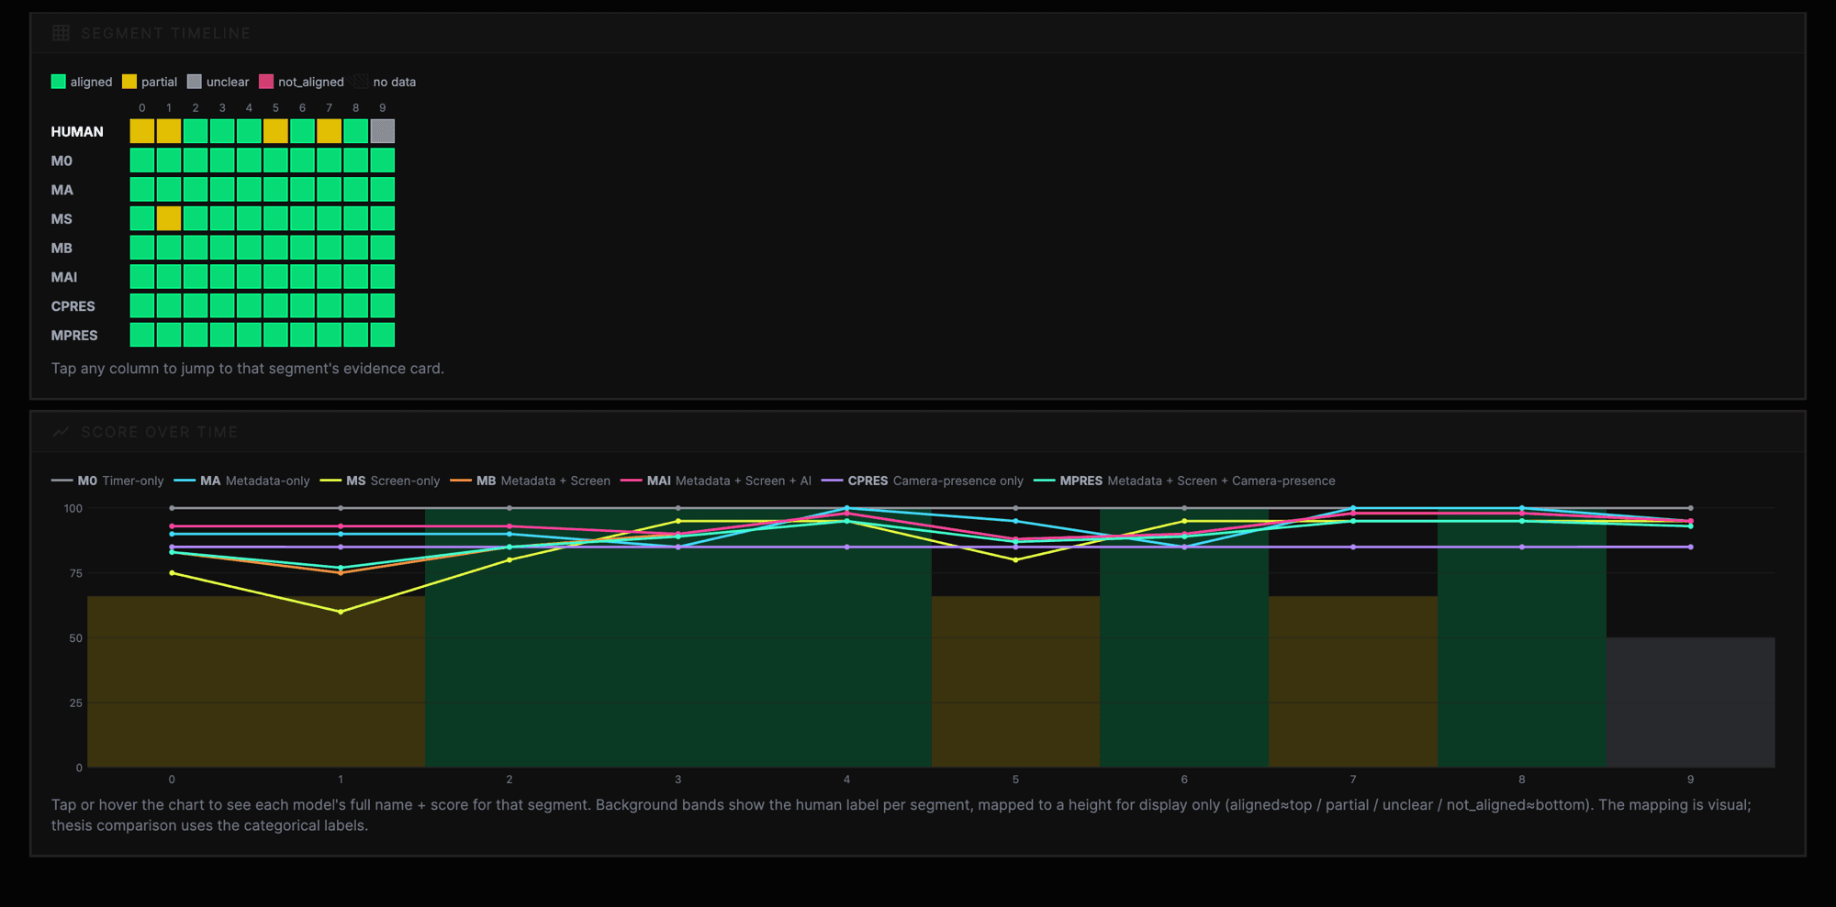Click the 'Tap any column to jump' hint

point(248,369)
